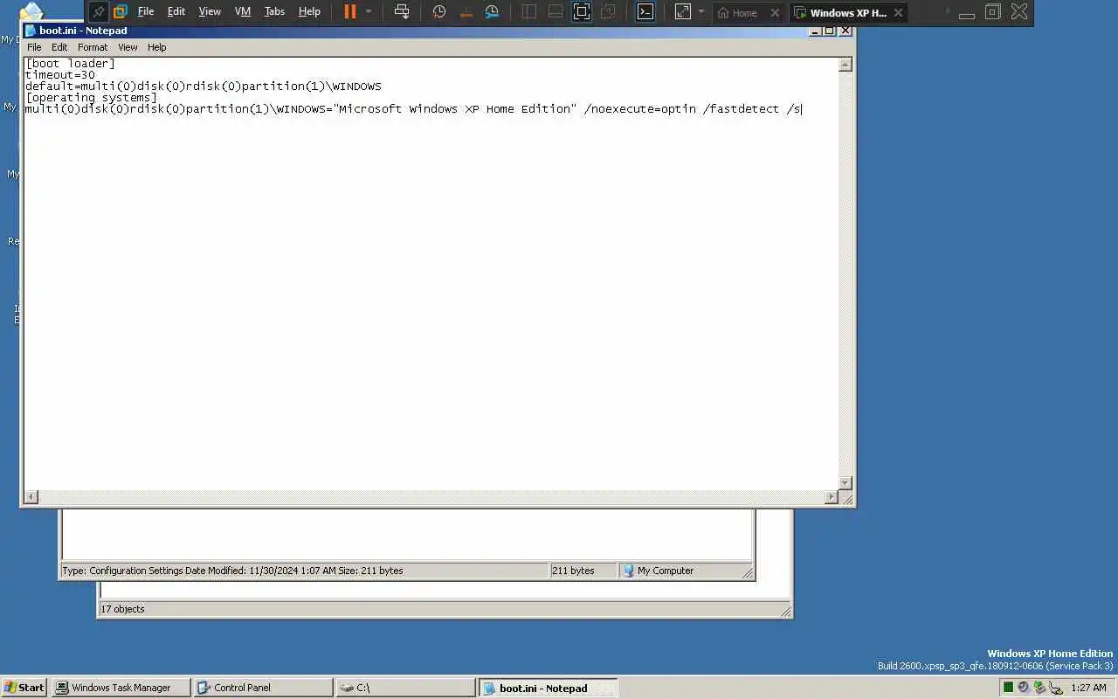Screen dimensions: 1118x699
Task: Click the 17 objects status bar text
Action: coord(122,609)
